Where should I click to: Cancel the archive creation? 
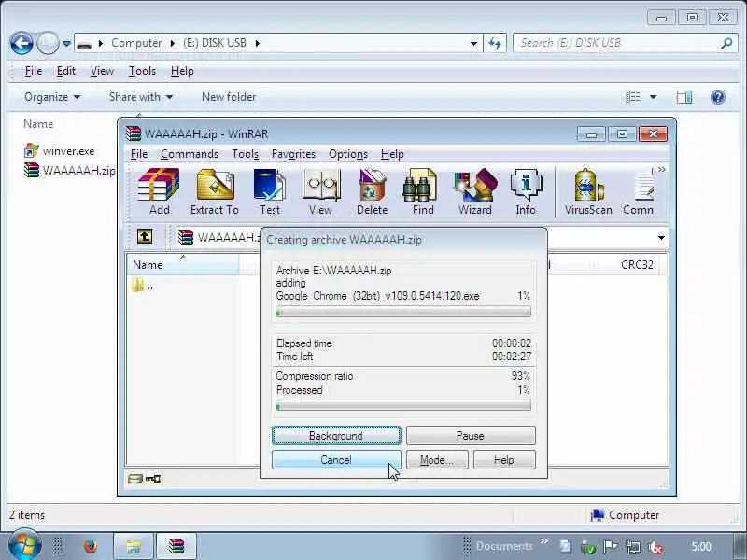tap(336, 460)
